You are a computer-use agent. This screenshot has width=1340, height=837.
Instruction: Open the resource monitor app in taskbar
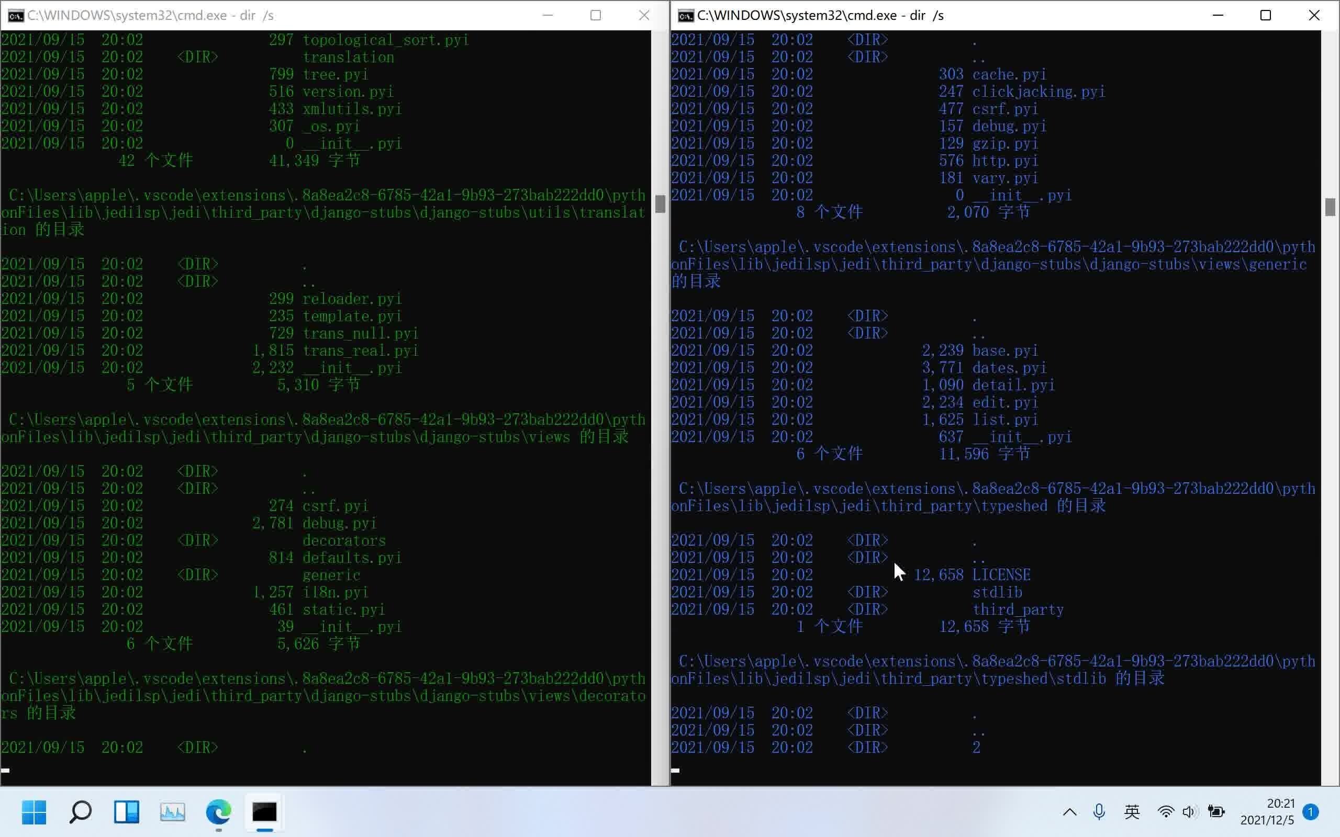coord(172,812)
